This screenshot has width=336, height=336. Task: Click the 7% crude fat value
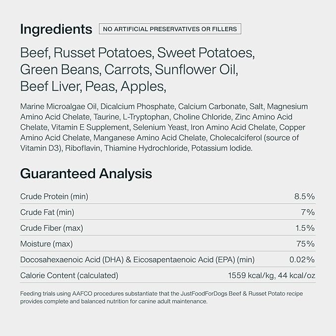[x=308, y=212]
